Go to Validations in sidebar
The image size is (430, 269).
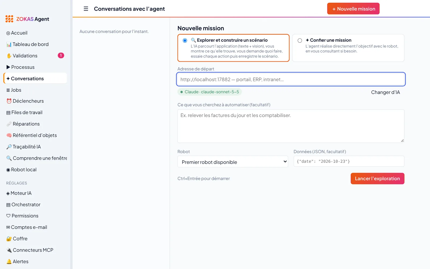(35, 56)
